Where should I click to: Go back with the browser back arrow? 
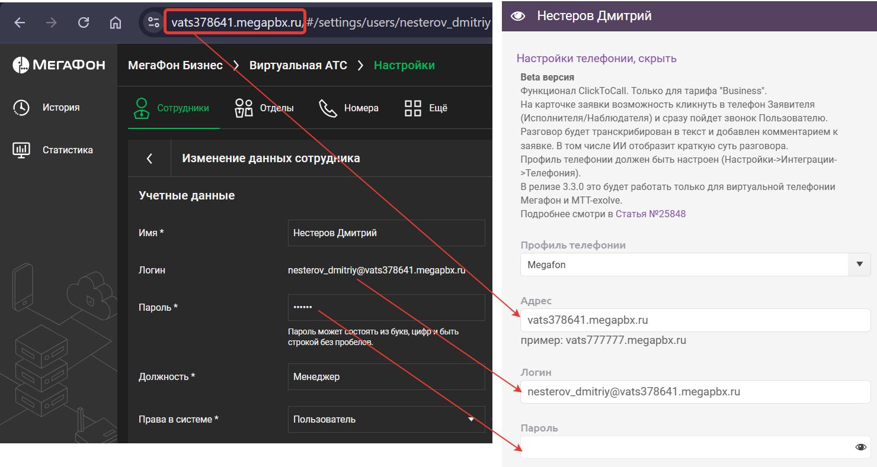(x=20, y=22)
